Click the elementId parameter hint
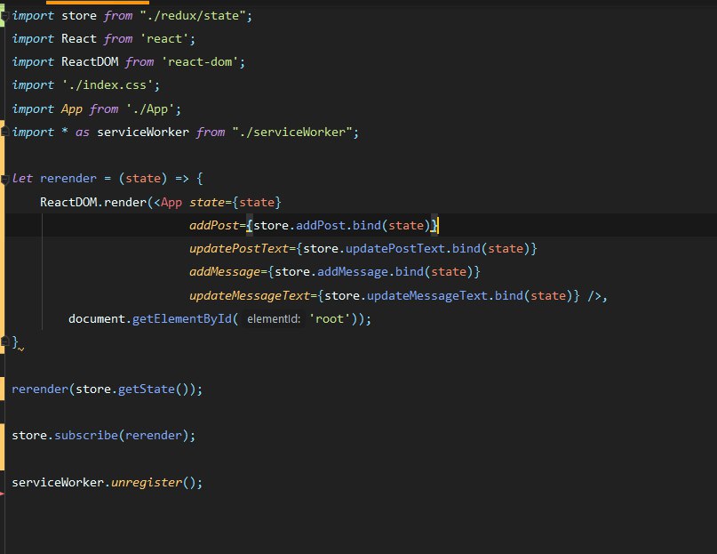 [274, 319]
